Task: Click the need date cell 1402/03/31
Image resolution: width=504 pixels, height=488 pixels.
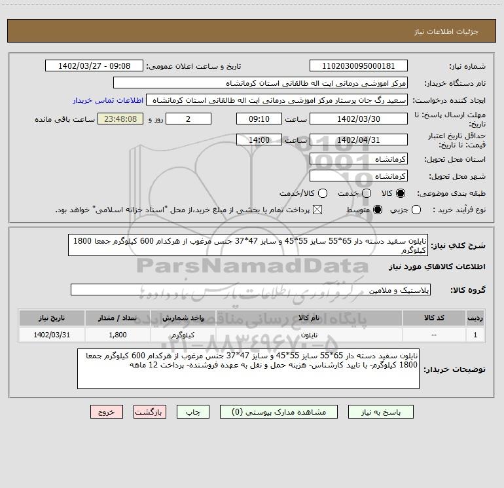Action: (52, 335)
